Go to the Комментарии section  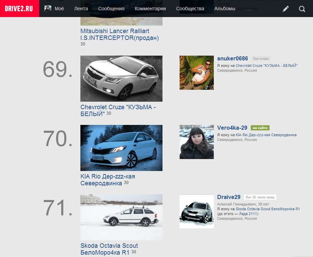(150, 9)
